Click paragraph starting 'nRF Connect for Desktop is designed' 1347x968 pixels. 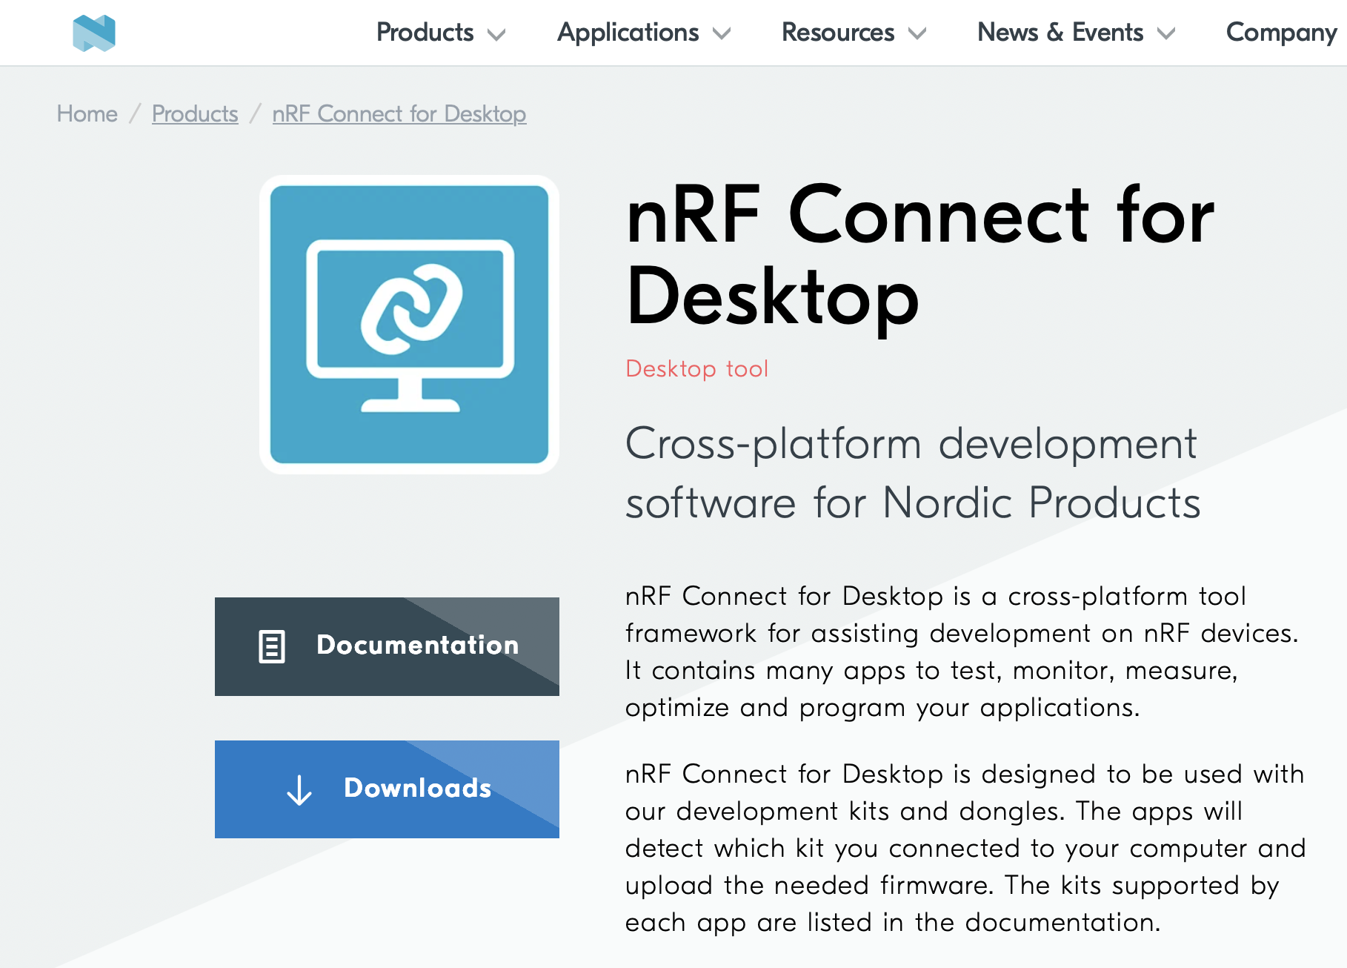[x=965, y=848]
